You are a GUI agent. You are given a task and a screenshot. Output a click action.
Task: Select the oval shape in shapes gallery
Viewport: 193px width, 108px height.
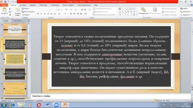click(x=131, y=9)
